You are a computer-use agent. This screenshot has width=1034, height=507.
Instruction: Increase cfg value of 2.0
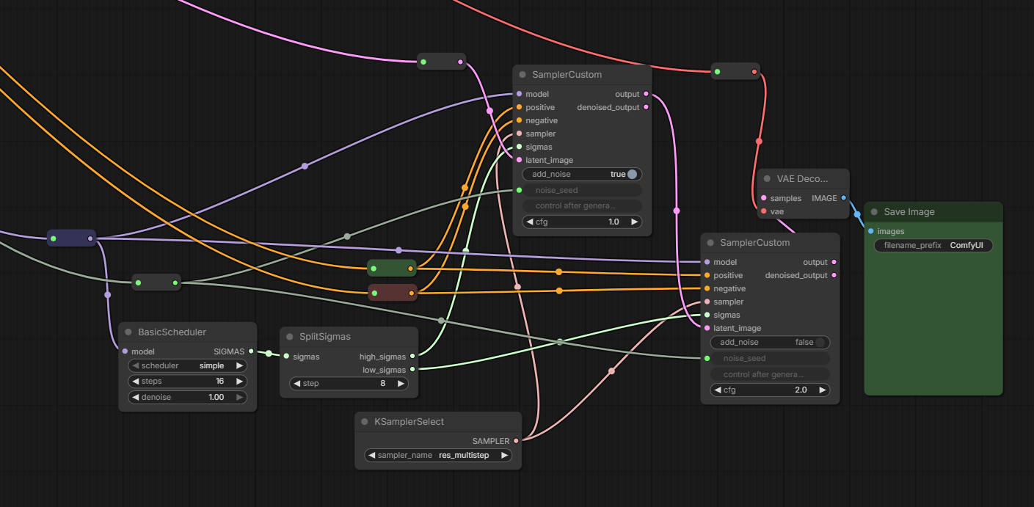coord(822,390)
